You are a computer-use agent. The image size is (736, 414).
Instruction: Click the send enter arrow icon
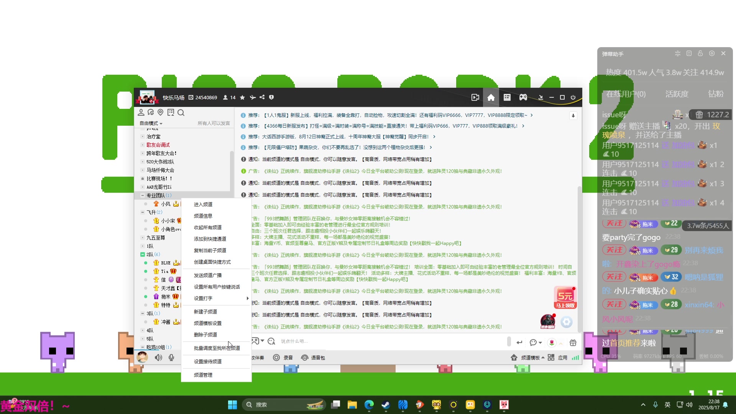click(519, 343)
